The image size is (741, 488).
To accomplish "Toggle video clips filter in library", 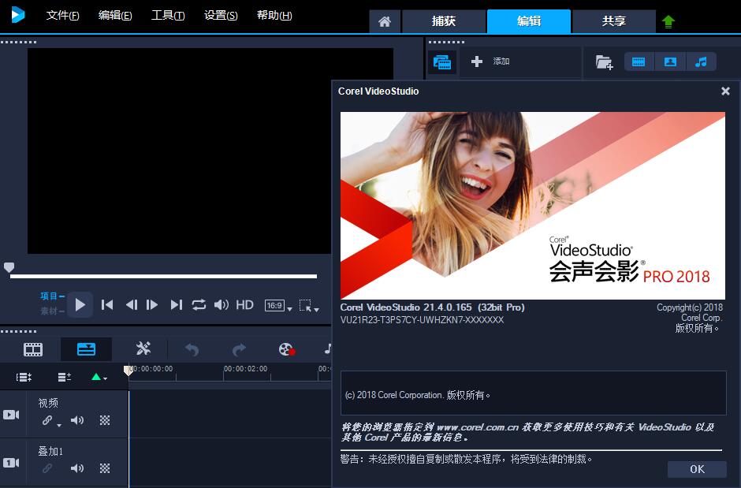I will [639, 61].
